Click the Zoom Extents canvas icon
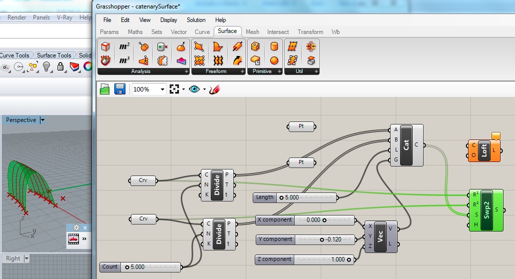Image resolution: width=515 pixels, height=279 pixels. coord(174,89)
